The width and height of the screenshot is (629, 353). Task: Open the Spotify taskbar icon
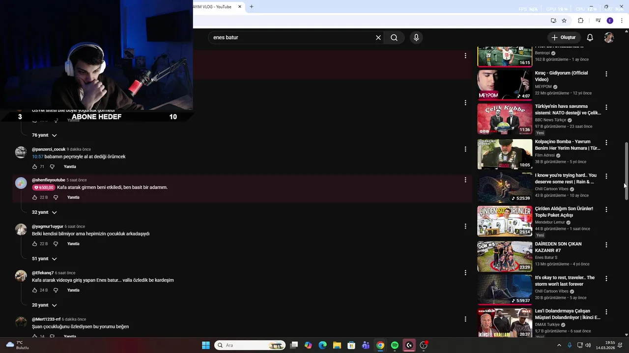tap(395, 345)
